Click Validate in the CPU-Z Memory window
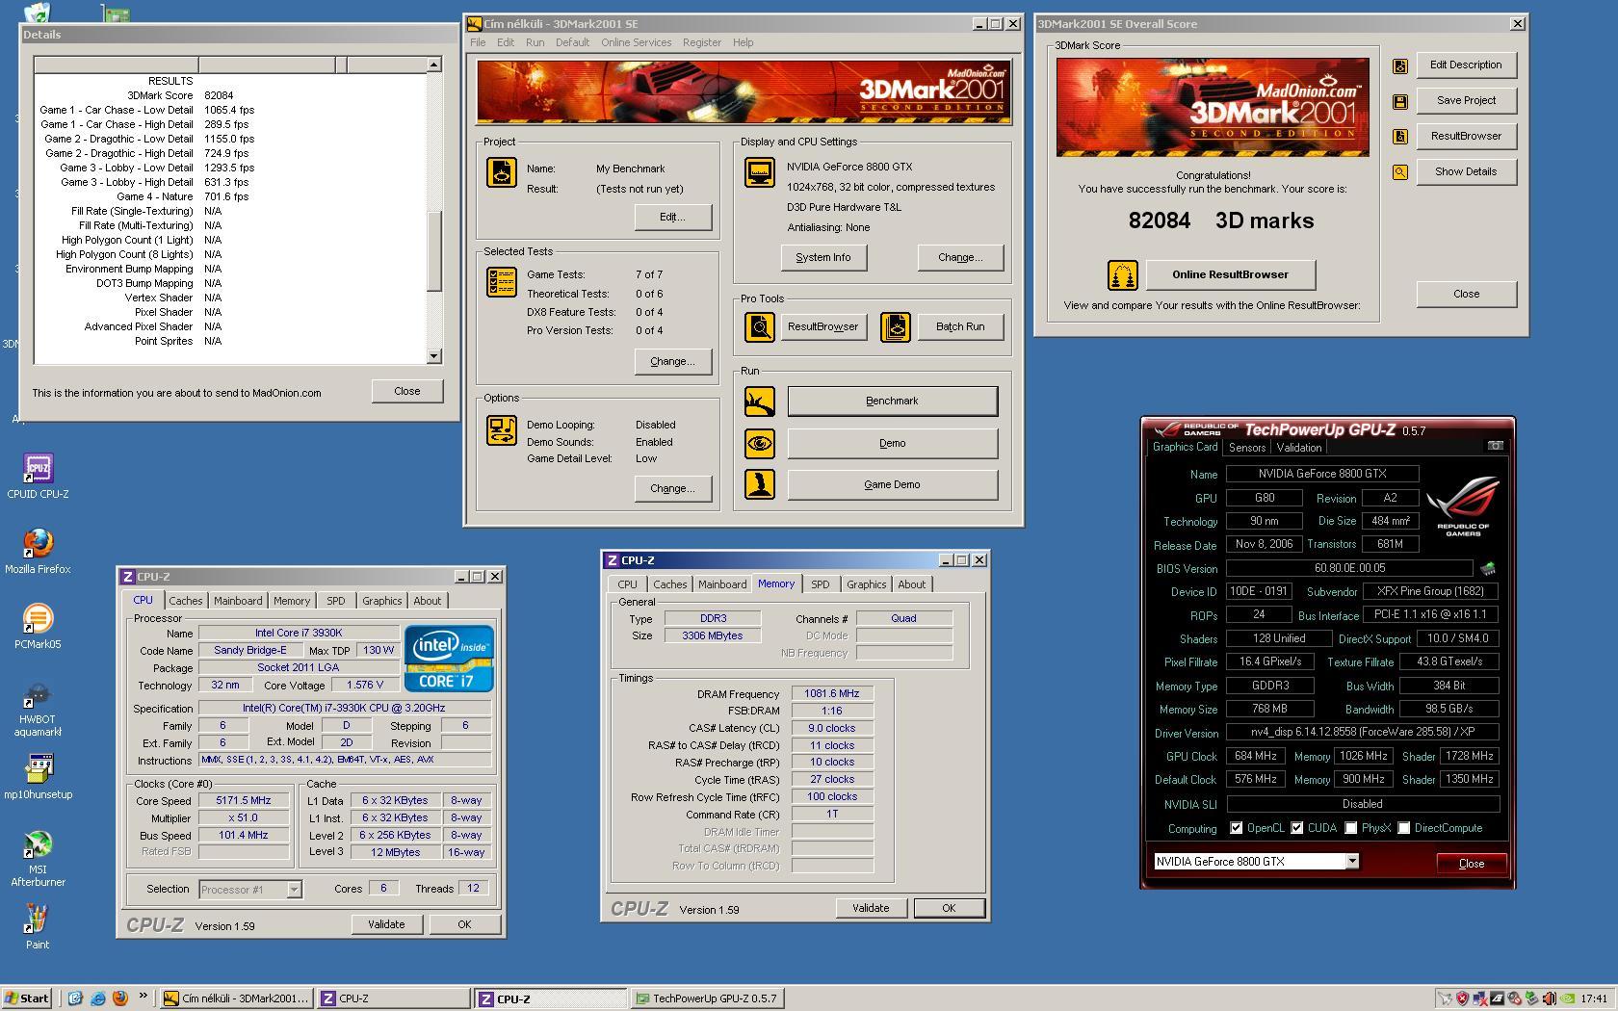The height and width of the screenshot is (1011, 1618). 871,908
